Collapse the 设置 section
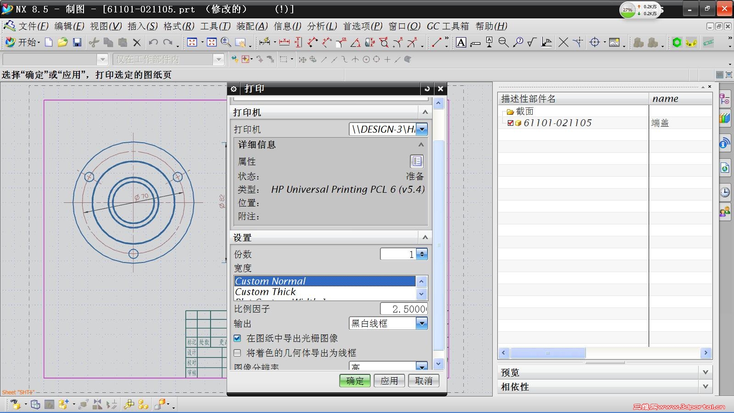Screen dimensions: 734x413 [425, 237]
